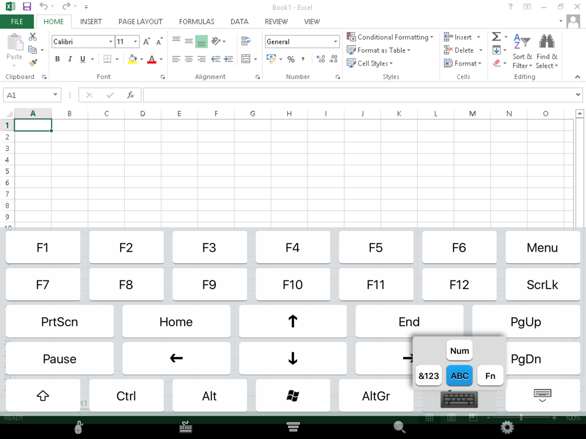This screenshot has width=586, height=439.
Task: Tap the AltGr key
Action: [x=376, y=396]
